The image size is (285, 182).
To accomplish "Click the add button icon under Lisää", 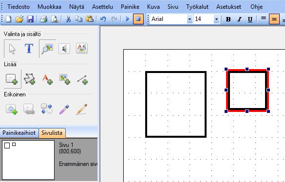I will (x=12, y=79).
